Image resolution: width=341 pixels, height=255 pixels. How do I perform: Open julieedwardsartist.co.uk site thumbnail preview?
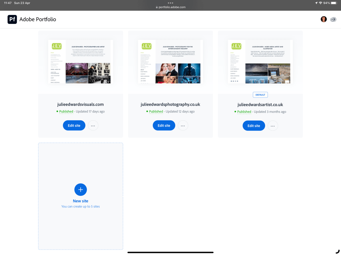(260, 62)
